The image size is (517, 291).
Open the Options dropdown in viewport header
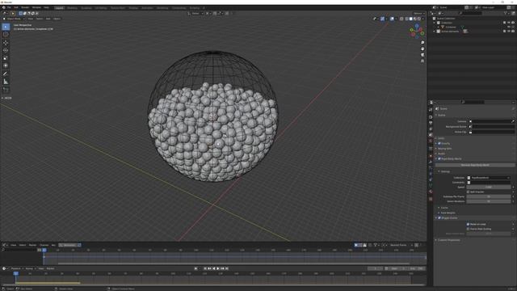coord(418,14)
